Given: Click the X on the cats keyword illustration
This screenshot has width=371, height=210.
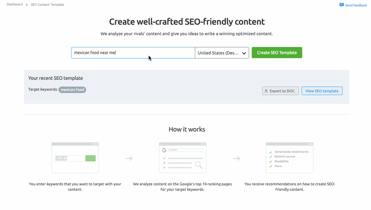Looking at the screenshot, I should click(65, 158).
